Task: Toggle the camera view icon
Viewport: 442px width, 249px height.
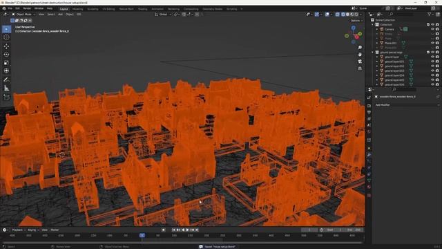Action: pyautogui.click(x=360, y=62)
